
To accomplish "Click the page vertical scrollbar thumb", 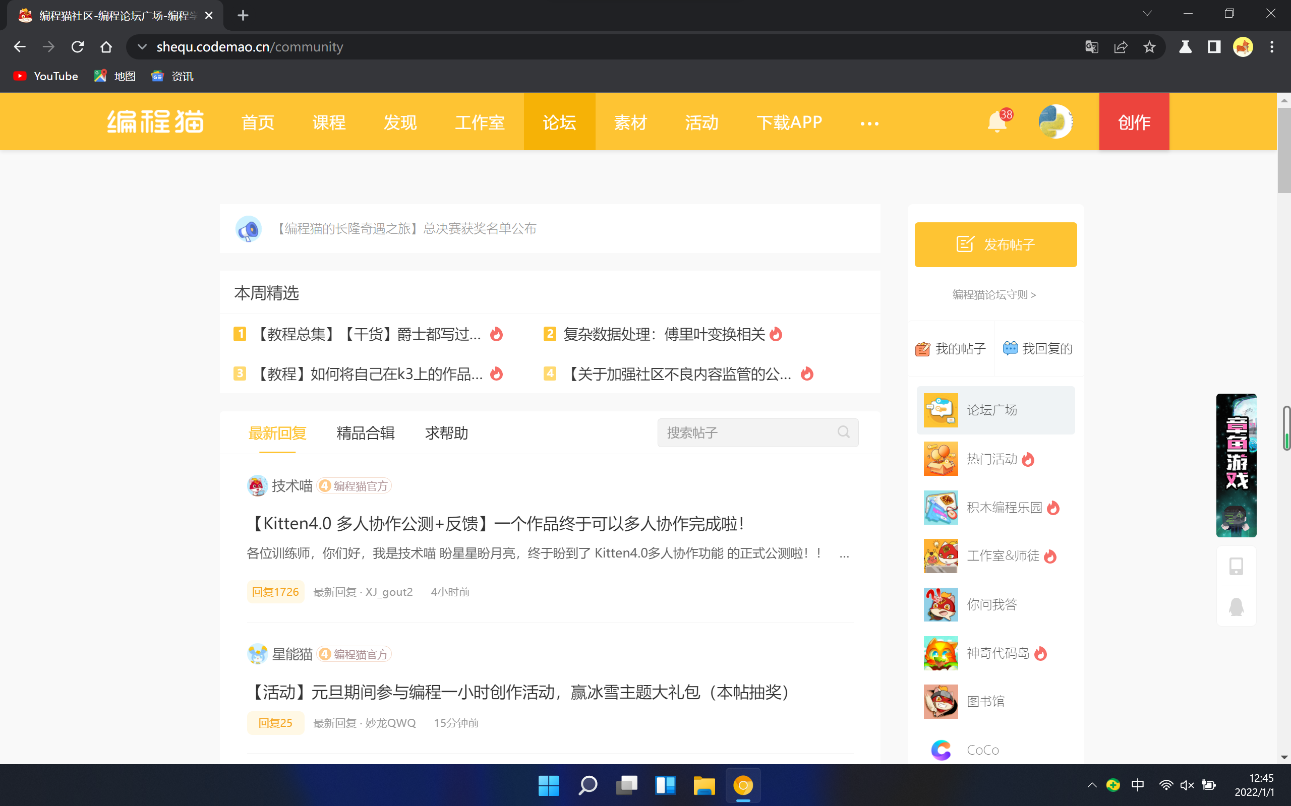I will coord(1283,150).
